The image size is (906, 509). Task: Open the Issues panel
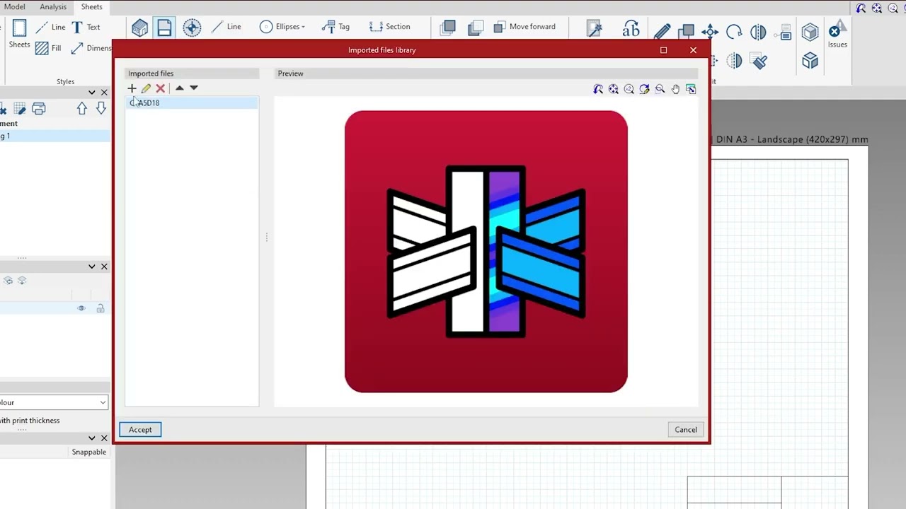[837, 34]
